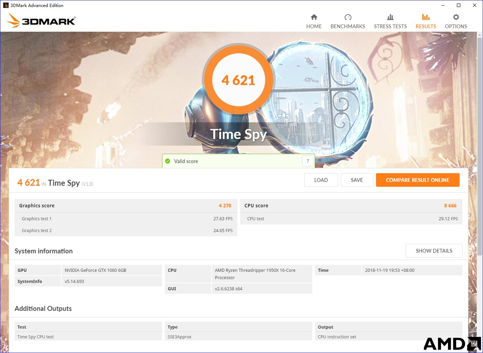Click the CPU score value 8 666

point(450,206)
